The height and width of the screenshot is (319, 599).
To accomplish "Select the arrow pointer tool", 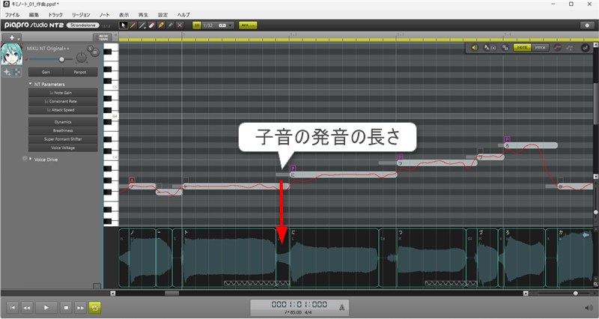I will 123,25.
